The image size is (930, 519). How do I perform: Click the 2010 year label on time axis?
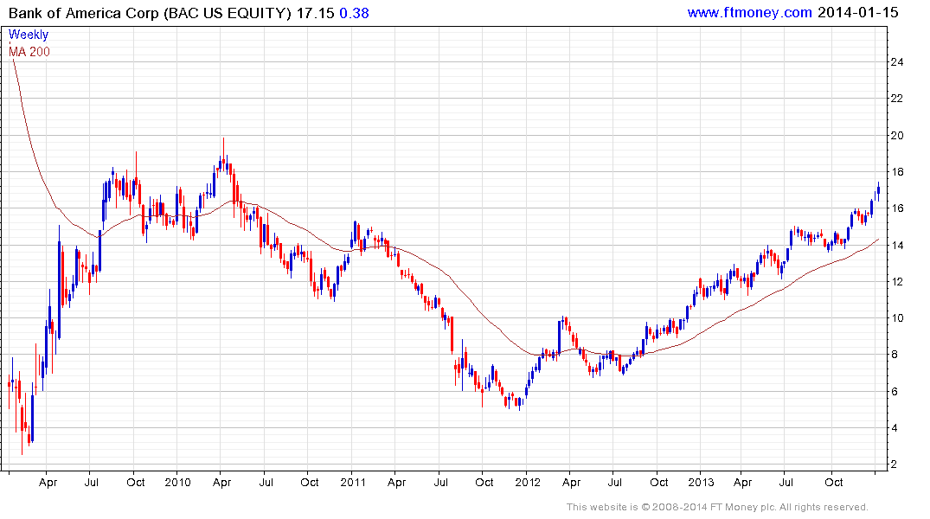point(177,482)
